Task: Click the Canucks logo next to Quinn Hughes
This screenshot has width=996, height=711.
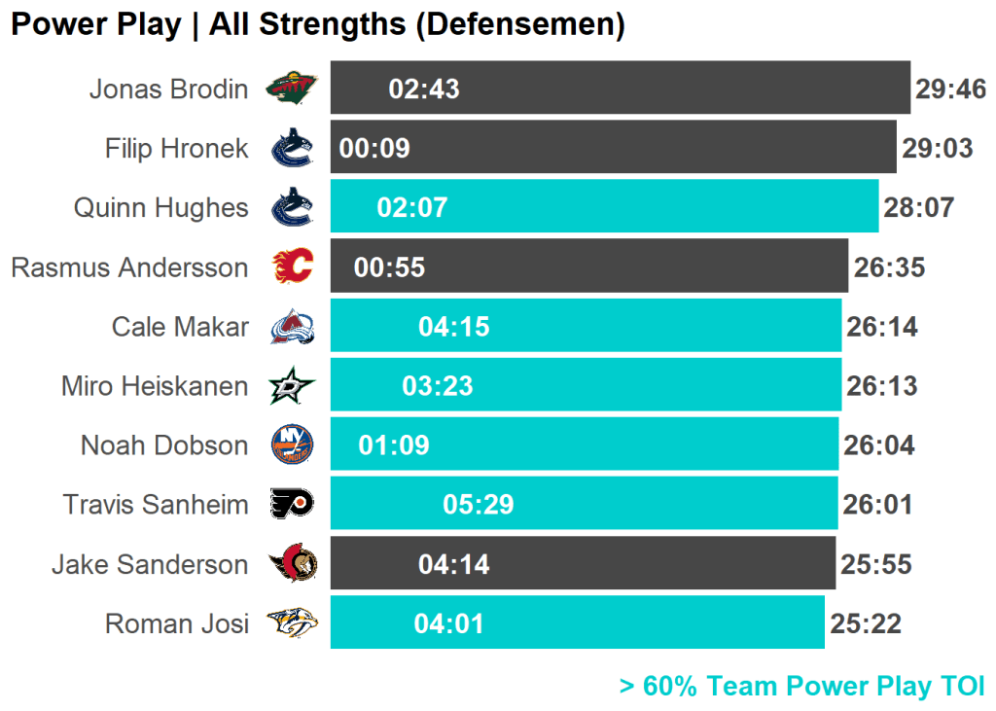Action: coord(292,207)
